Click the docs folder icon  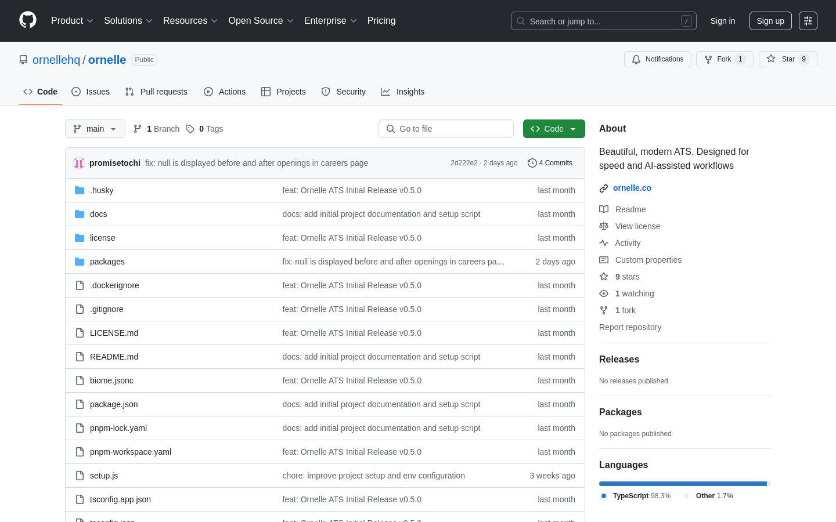point(80,214)
